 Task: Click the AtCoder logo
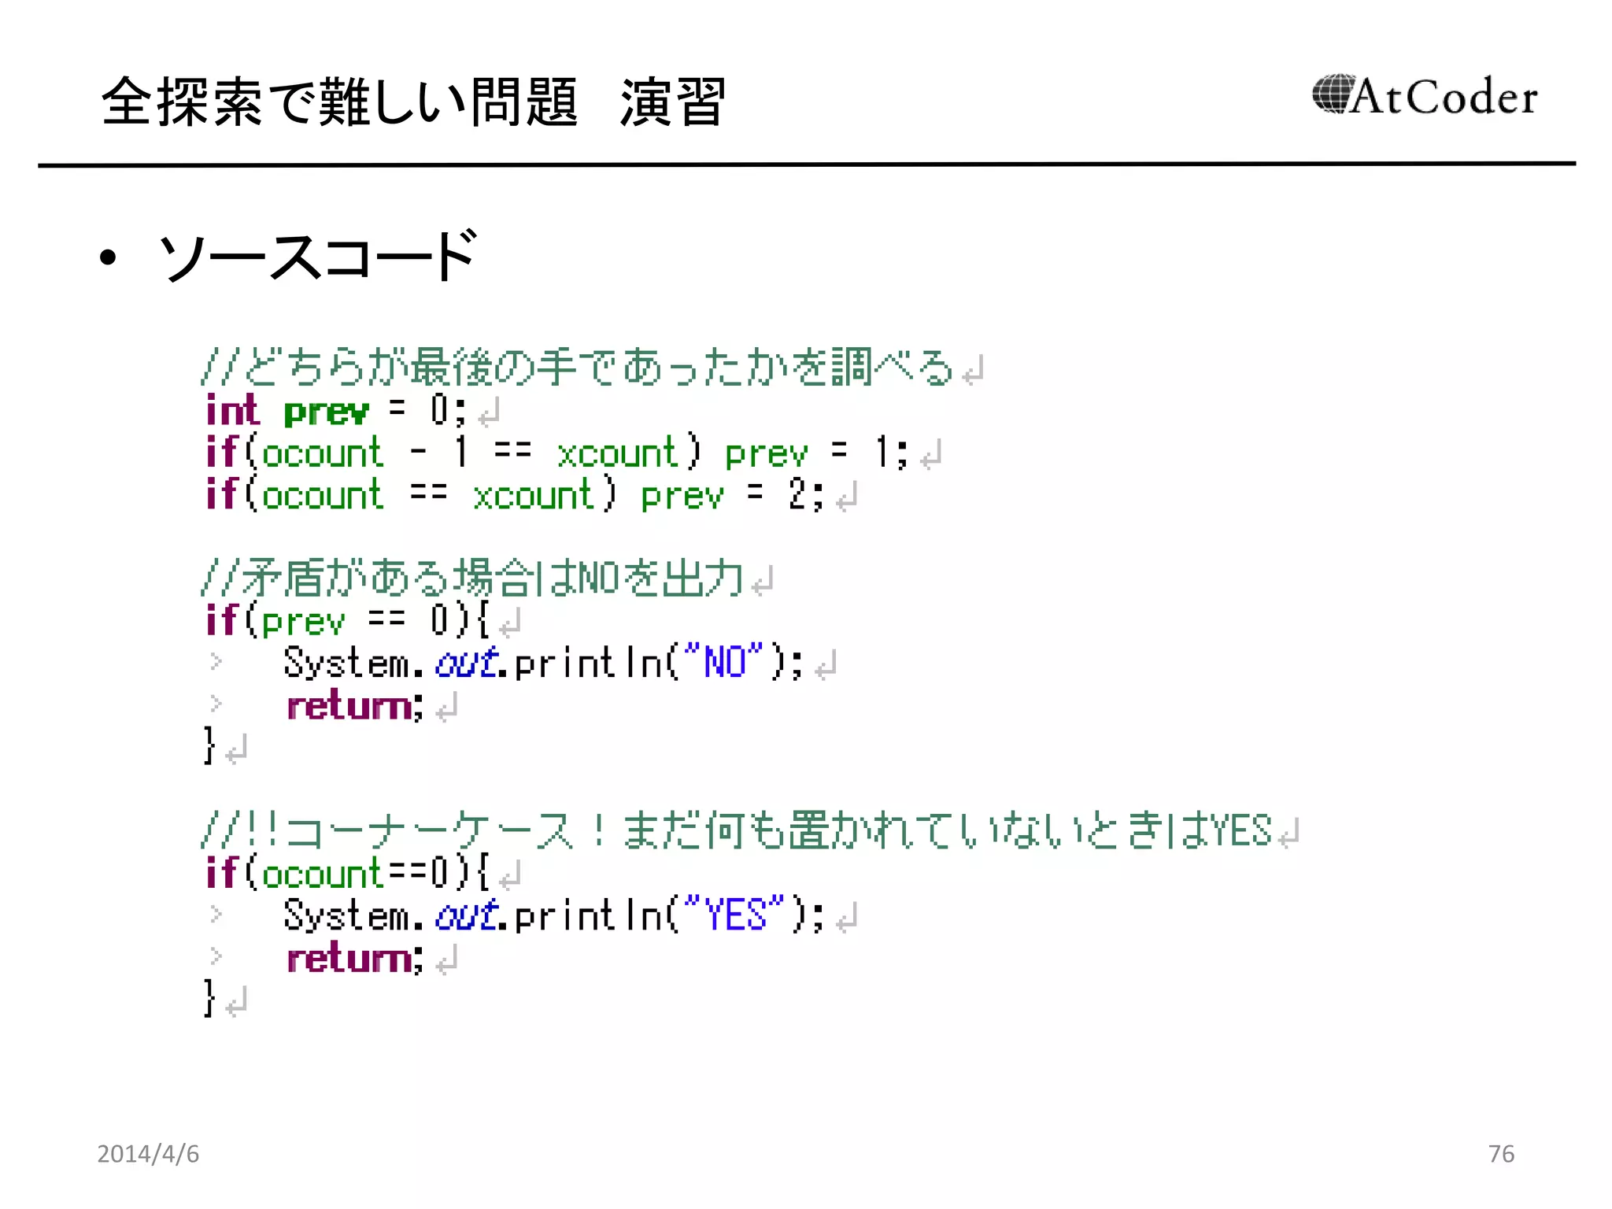click(1425, 96)
